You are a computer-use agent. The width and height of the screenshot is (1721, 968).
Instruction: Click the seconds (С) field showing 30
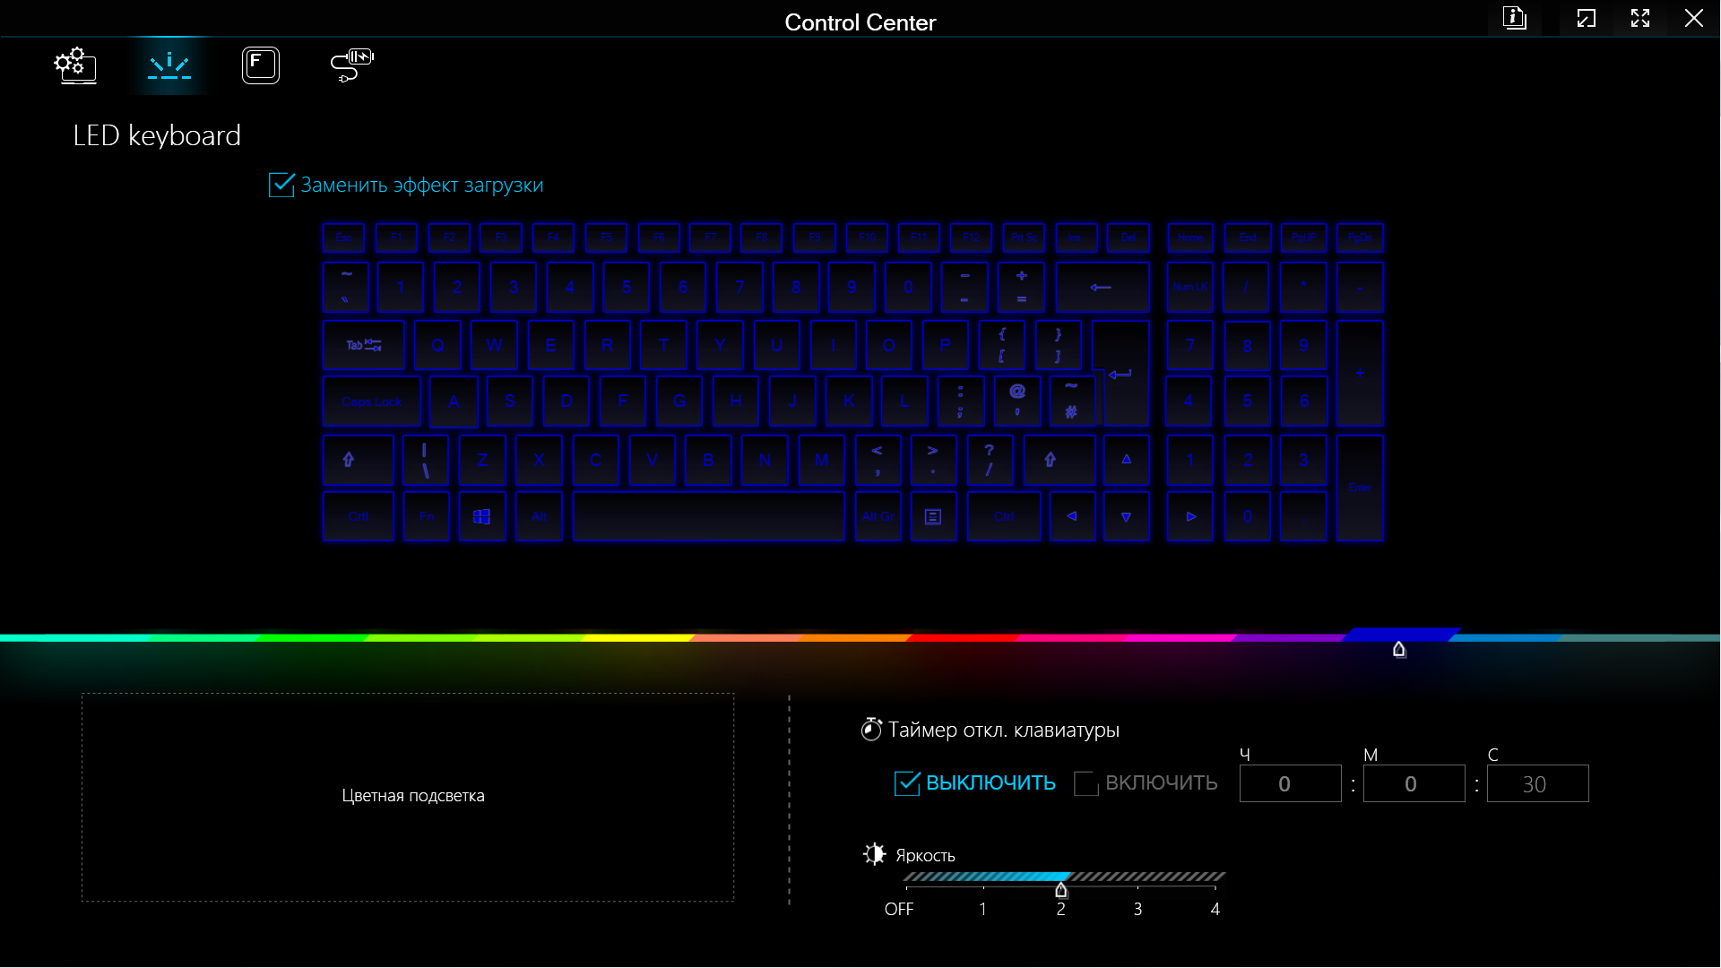(x=1537, y=783)
